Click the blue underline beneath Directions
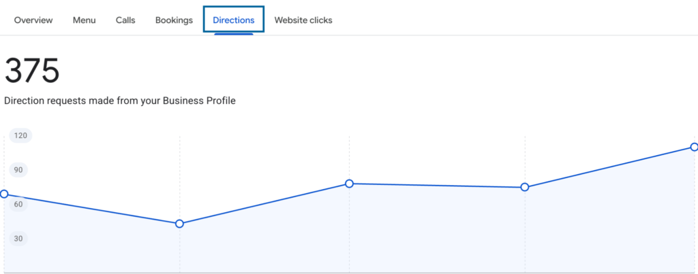 pos(234,34)
